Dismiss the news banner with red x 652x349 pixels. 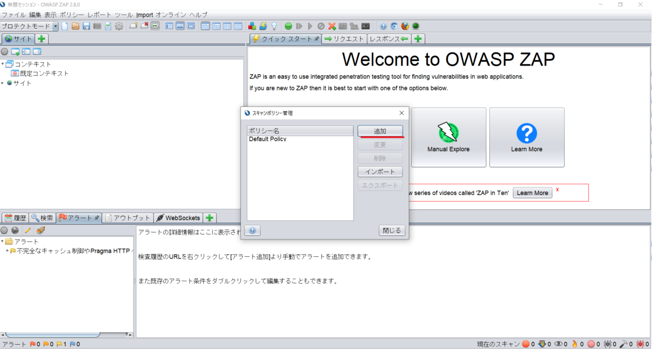click(x=557, y=190)
